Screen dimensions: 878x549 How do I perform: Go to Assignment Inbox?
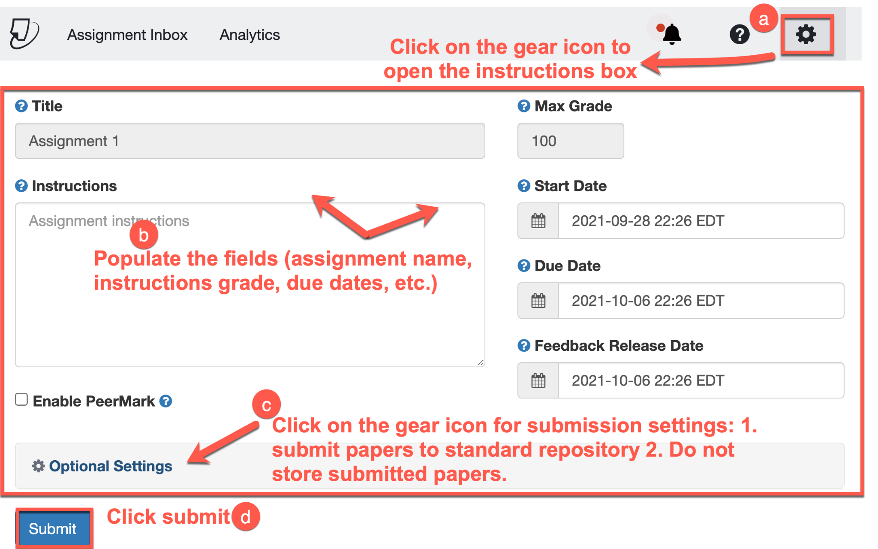(127, 35)
